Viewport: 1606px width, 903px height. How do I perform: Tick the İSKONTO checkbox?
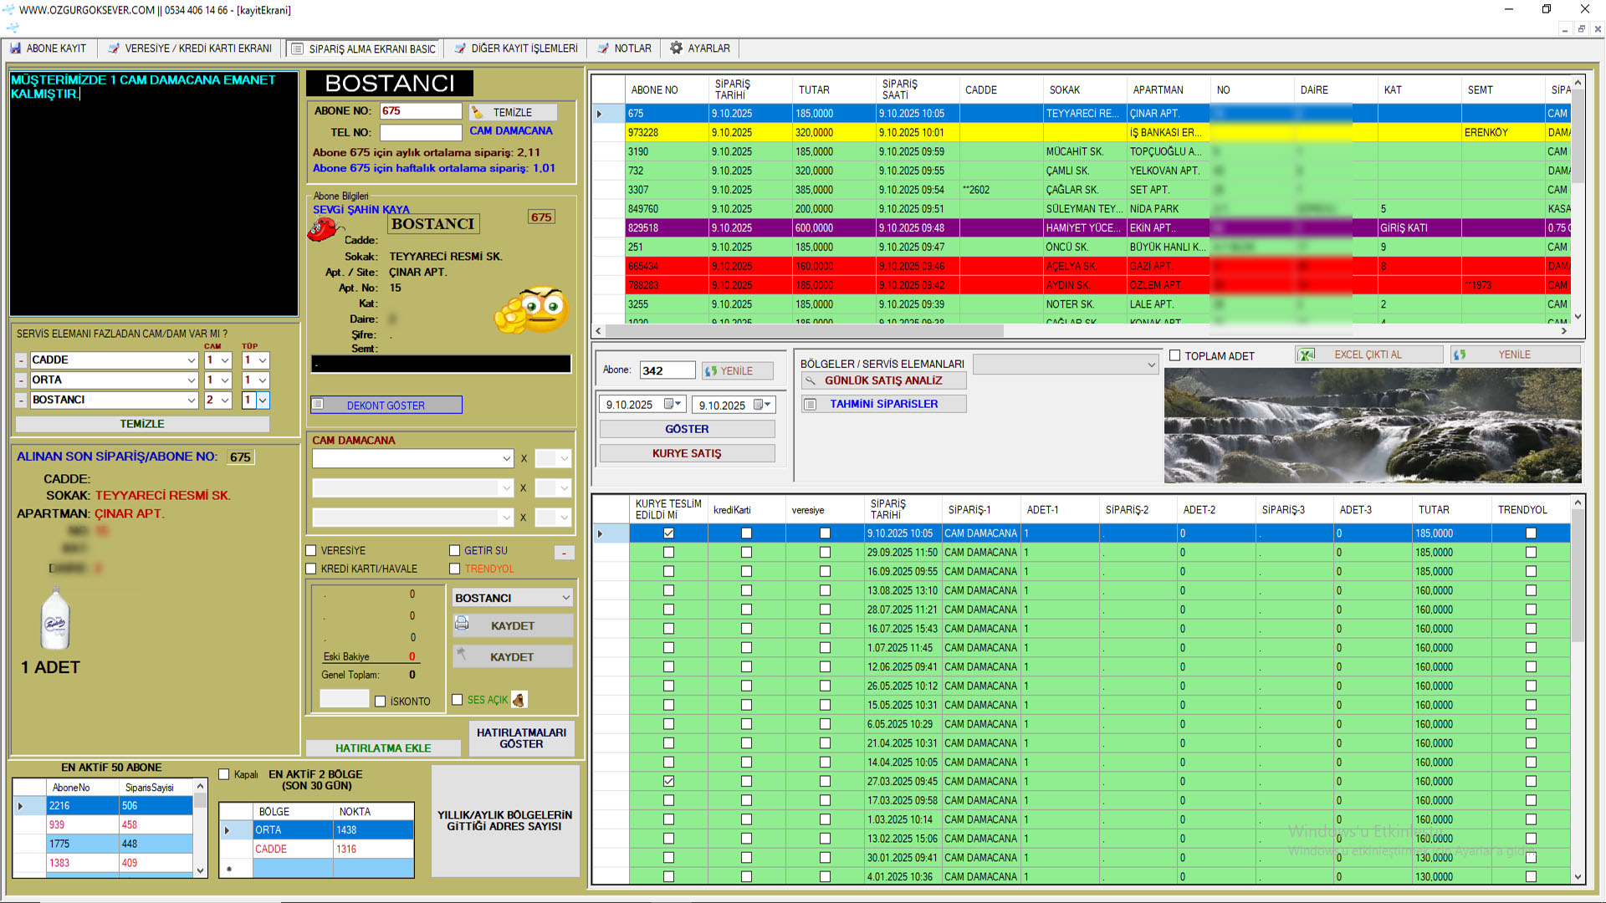(x=381, y=701)
